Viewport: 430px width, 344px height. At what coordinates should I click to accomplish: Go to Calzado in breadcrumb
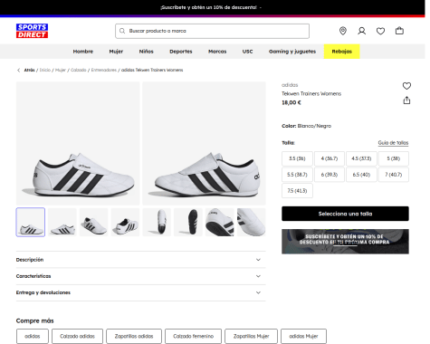coord(79,70)
